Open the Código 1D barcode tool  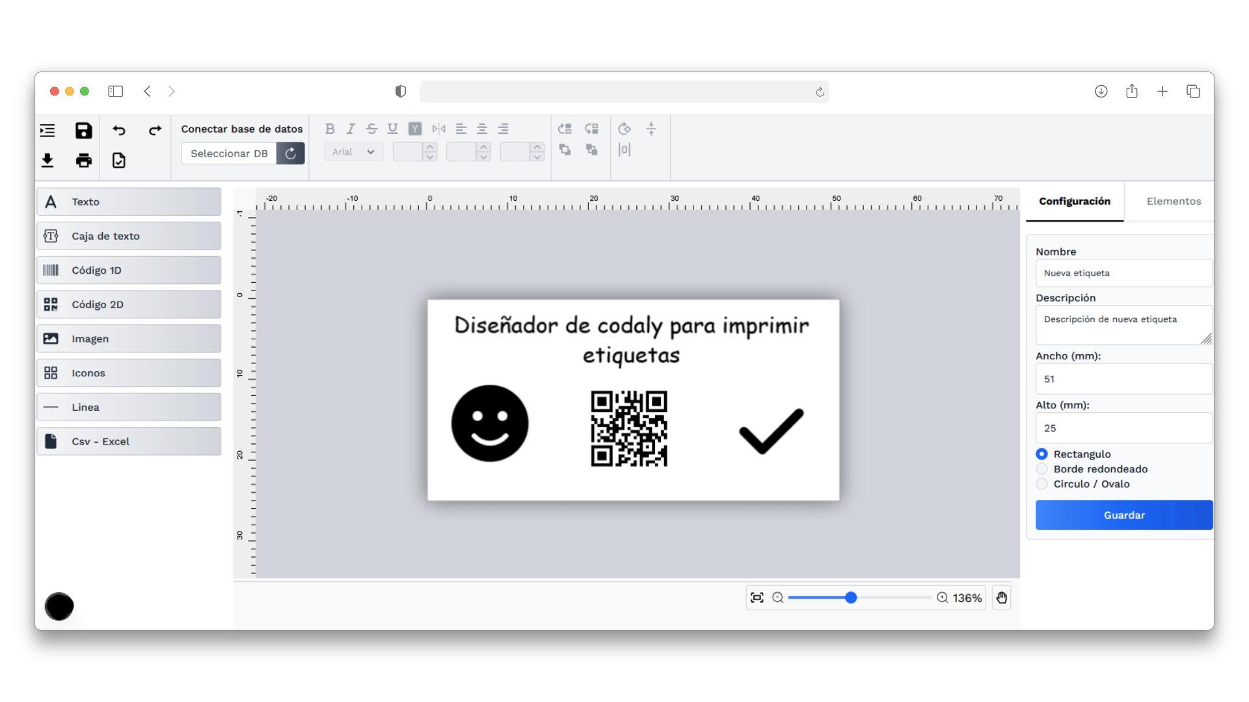tap(129, 270)
